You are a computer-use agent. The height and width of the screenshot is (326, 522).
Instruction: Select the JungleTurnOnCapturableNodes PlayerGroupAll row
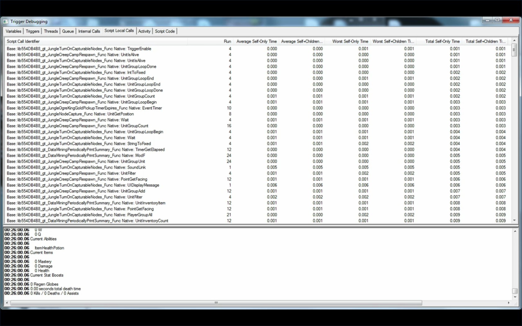pos(257,215)
